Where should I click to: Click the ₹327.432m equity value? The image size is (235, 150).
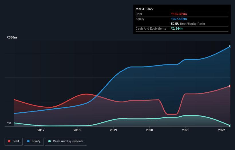tap(179, 19)
